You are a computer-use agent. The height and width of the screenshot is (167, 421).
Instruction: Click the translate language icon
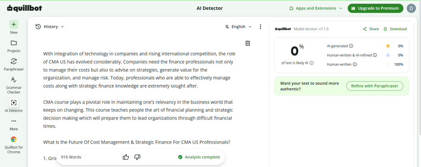coord(227,27)
